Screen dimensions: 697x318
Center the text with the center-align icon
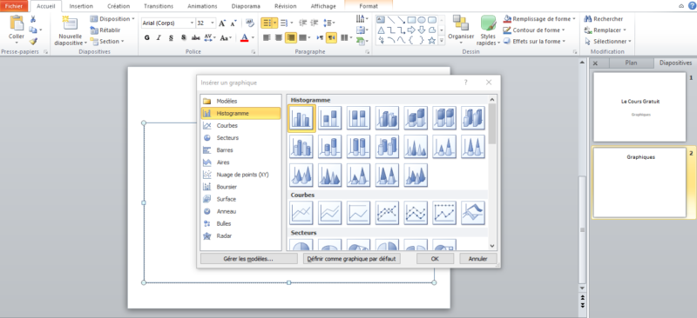(279, 37)
